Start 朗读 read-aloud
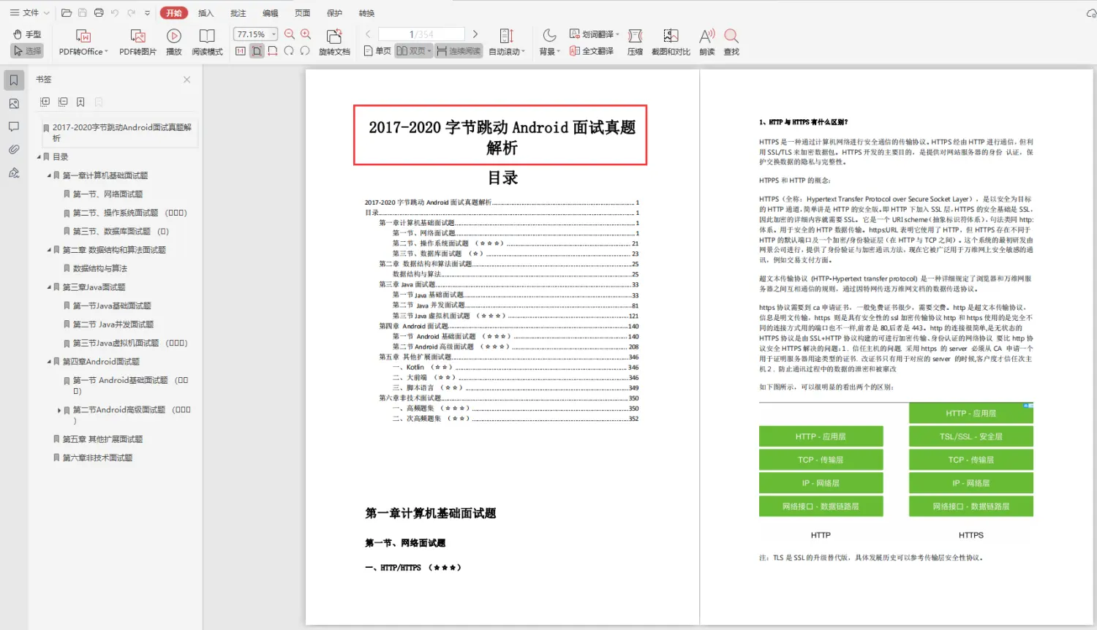 pos(706,41)
